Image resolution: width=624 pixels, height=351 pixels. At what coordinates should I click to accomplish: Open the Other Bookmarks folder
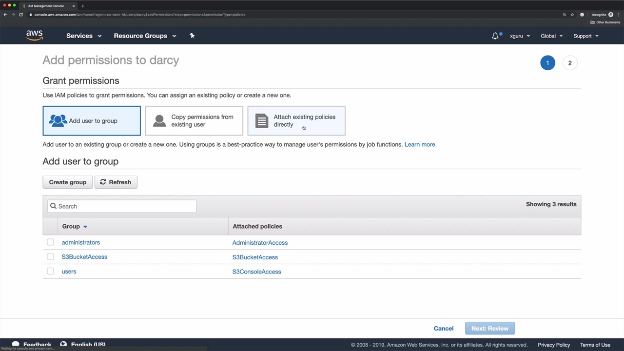(605, 22)
